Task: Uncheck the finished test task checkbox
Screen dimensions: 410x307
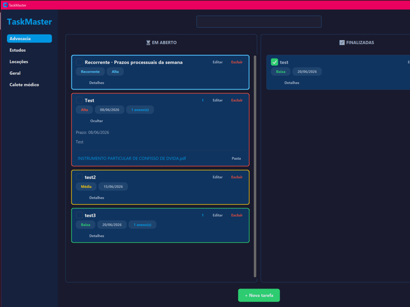Action: pyautogui.click(x=274, y=62)
